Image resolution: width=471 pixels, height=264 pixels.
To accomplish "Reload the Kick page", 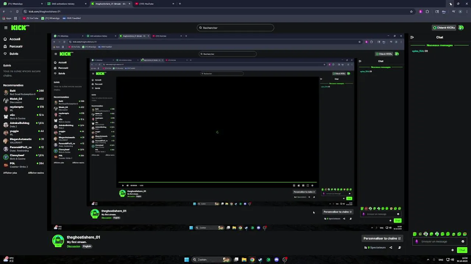I will tap(17, 11).
